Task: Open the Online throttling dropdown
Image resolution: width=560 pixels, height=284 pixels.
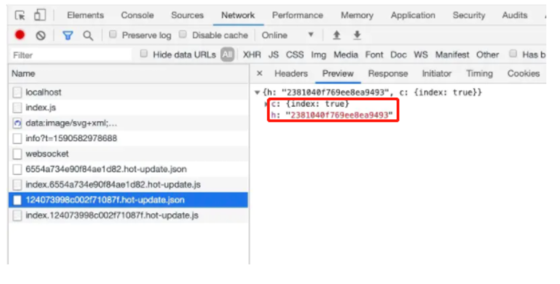Action: [288, 35]
